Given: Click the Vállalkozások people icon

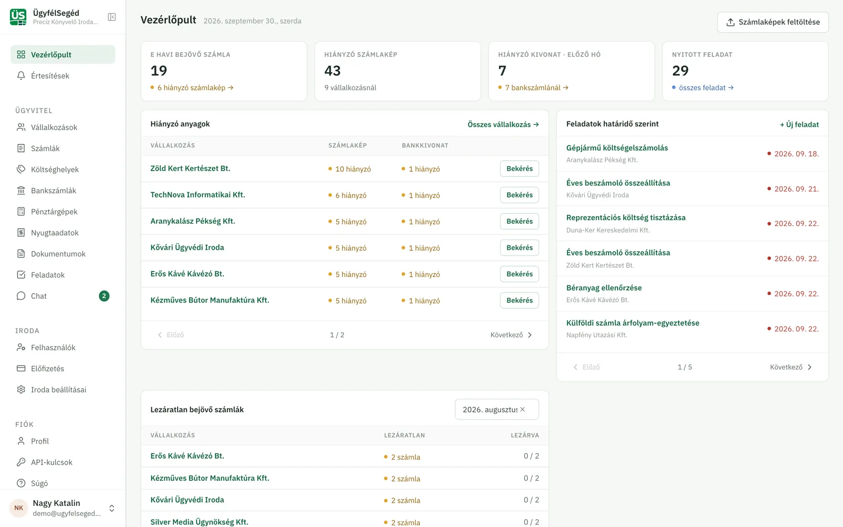Looking at the screenshot, I should pyautogui.click(x=21, y=128).
